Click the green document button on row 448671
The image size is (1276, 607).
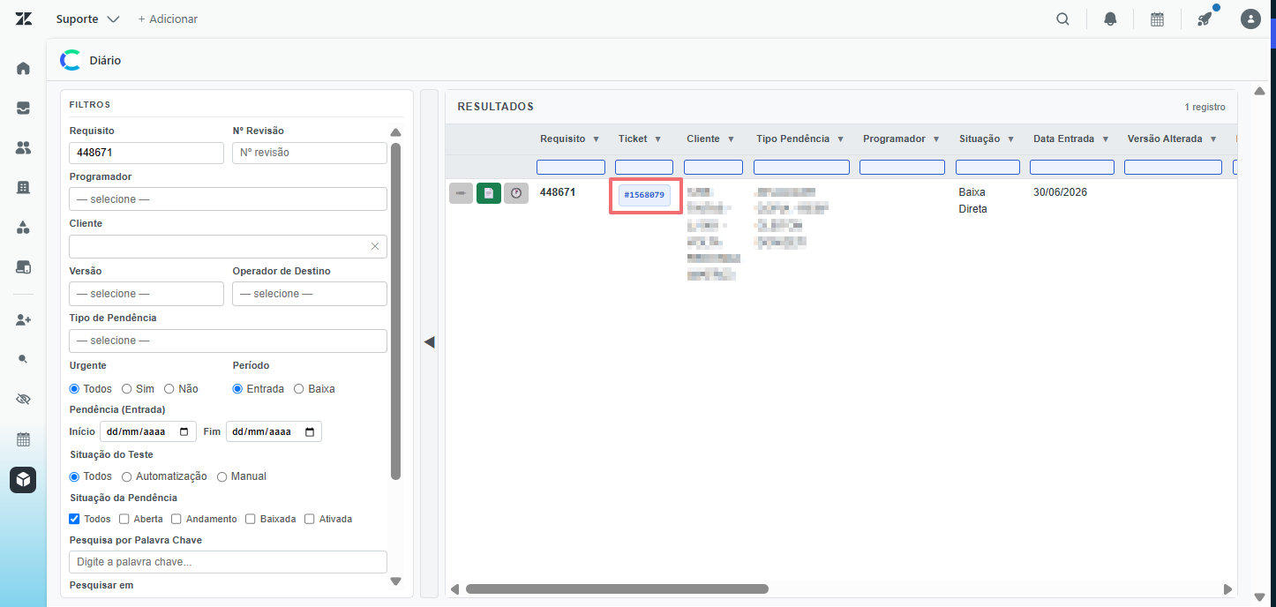click(x=488, y=192)
